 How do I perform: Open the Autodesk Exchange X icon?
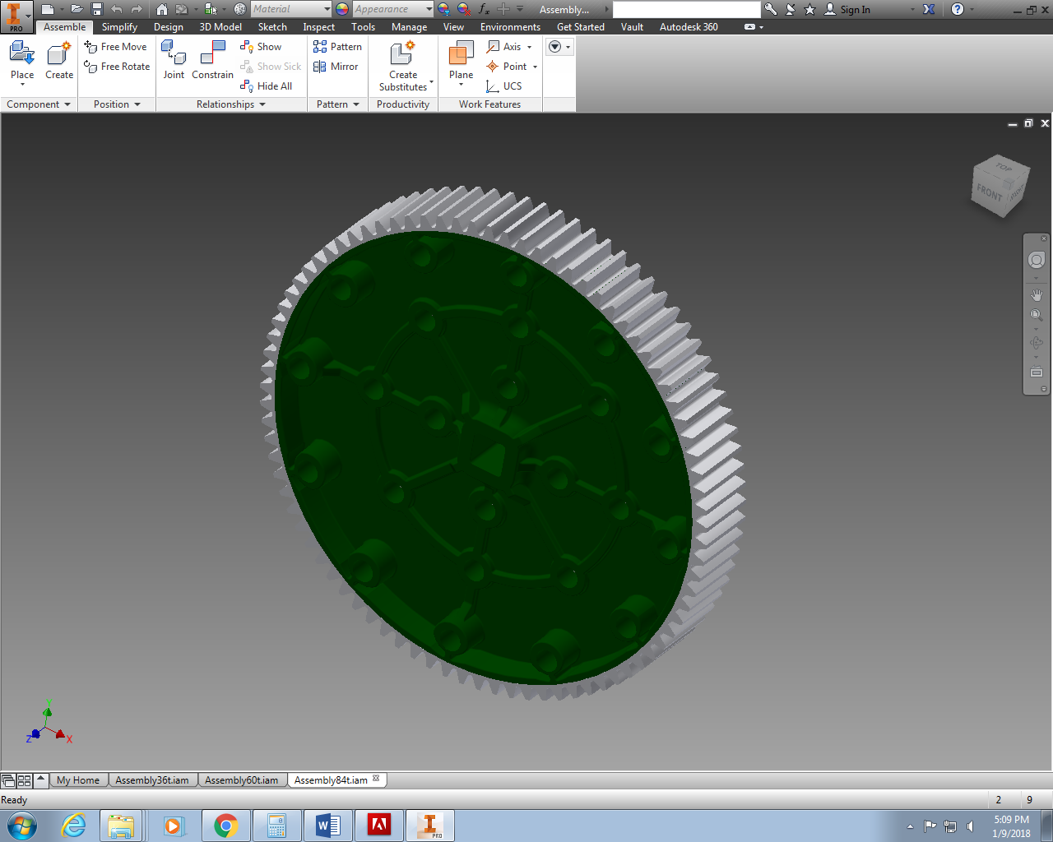[x=929, y=9]
